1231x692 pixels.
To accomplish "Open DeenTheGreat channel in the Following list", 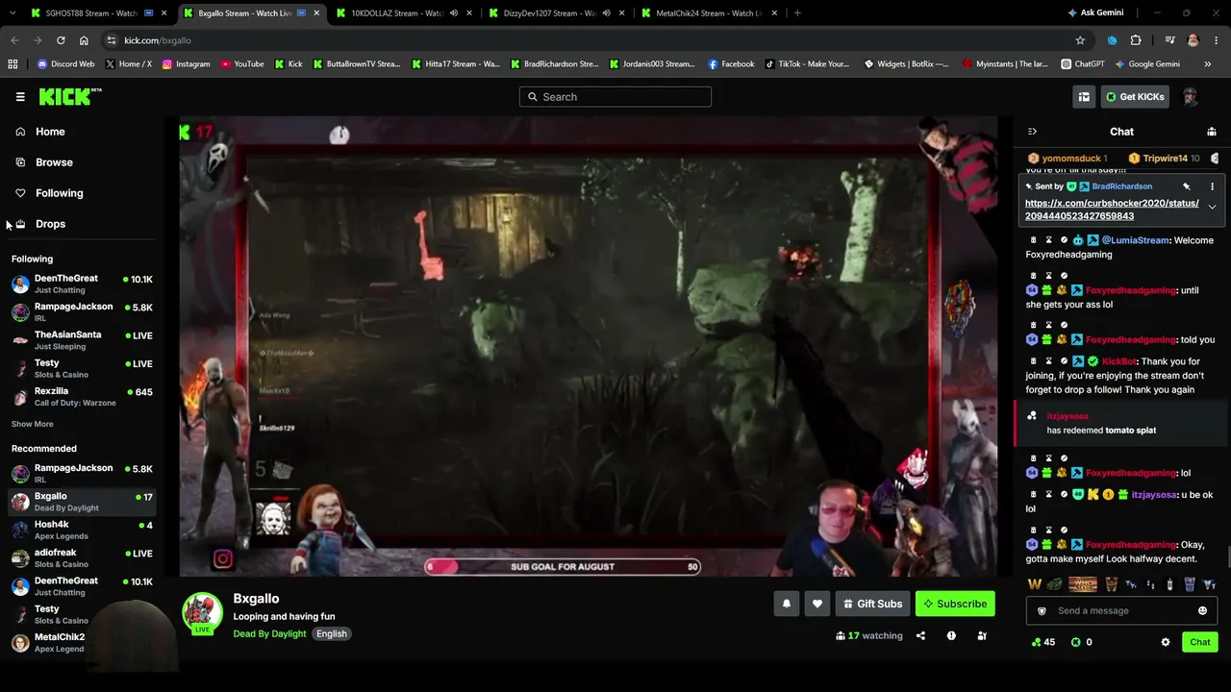I will click(x=82, y=284).
